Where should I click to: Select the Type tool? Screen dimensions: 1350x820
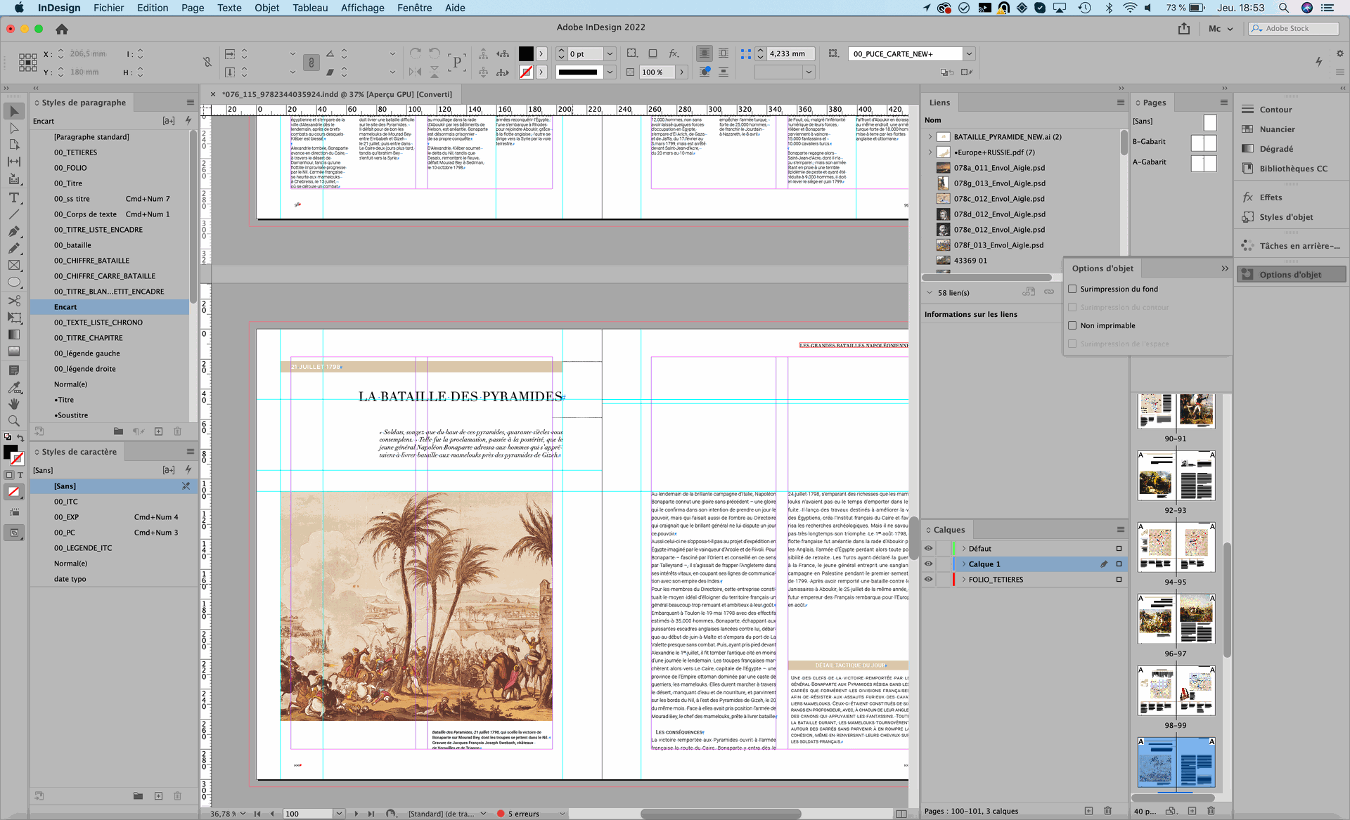14,197
